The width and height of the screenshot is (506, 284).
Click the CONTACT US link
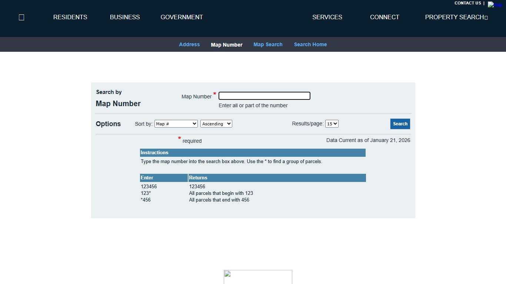[x=467, y=3]
